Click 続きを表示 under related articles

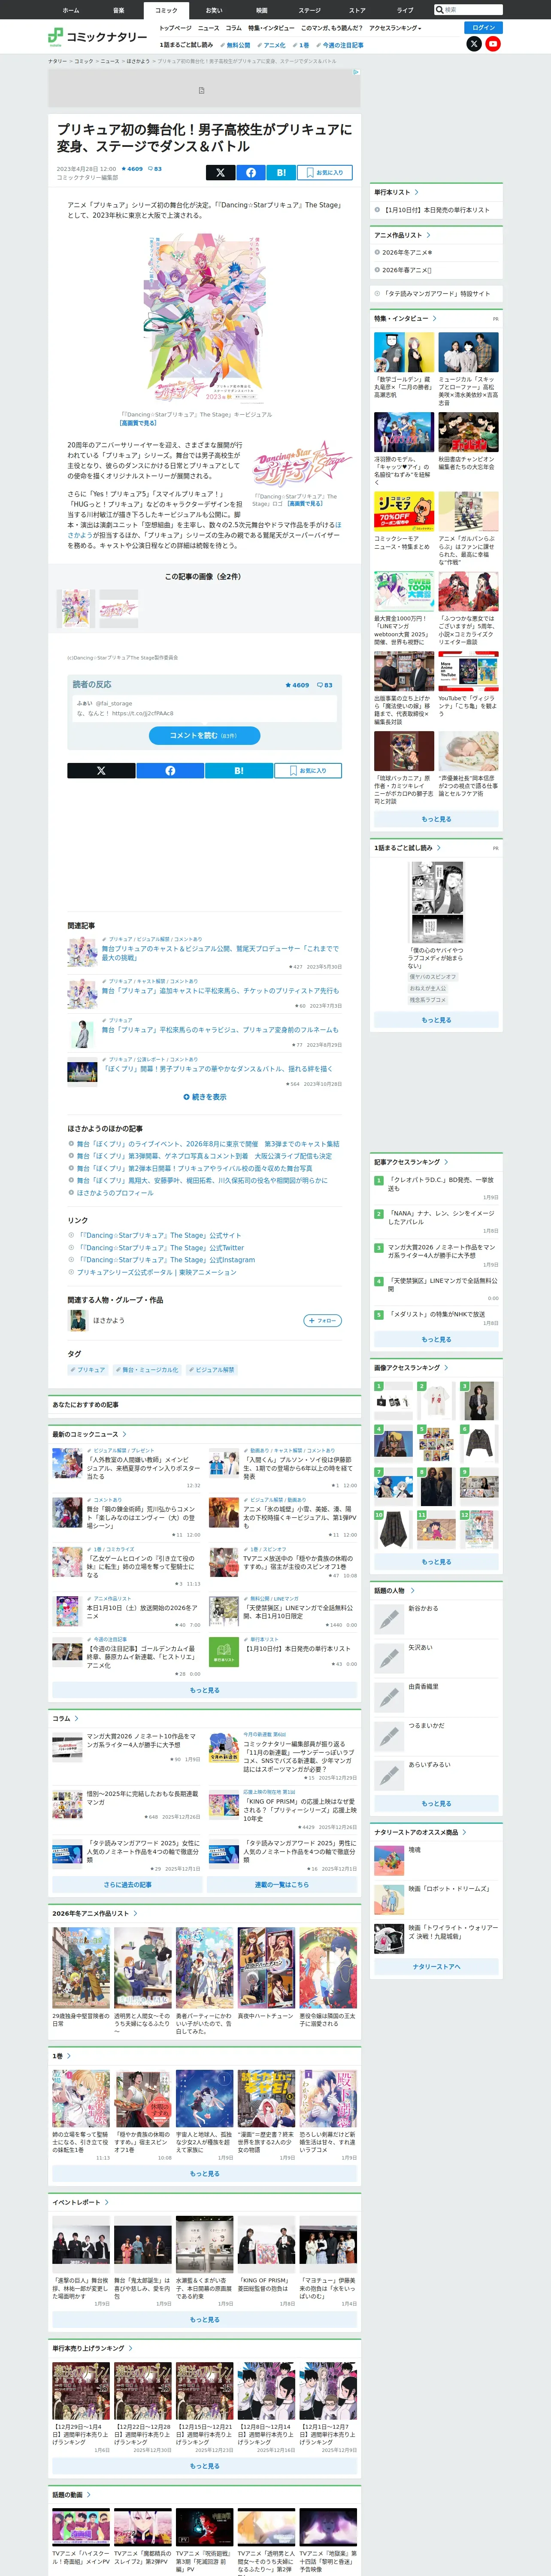pos(205,1097)
